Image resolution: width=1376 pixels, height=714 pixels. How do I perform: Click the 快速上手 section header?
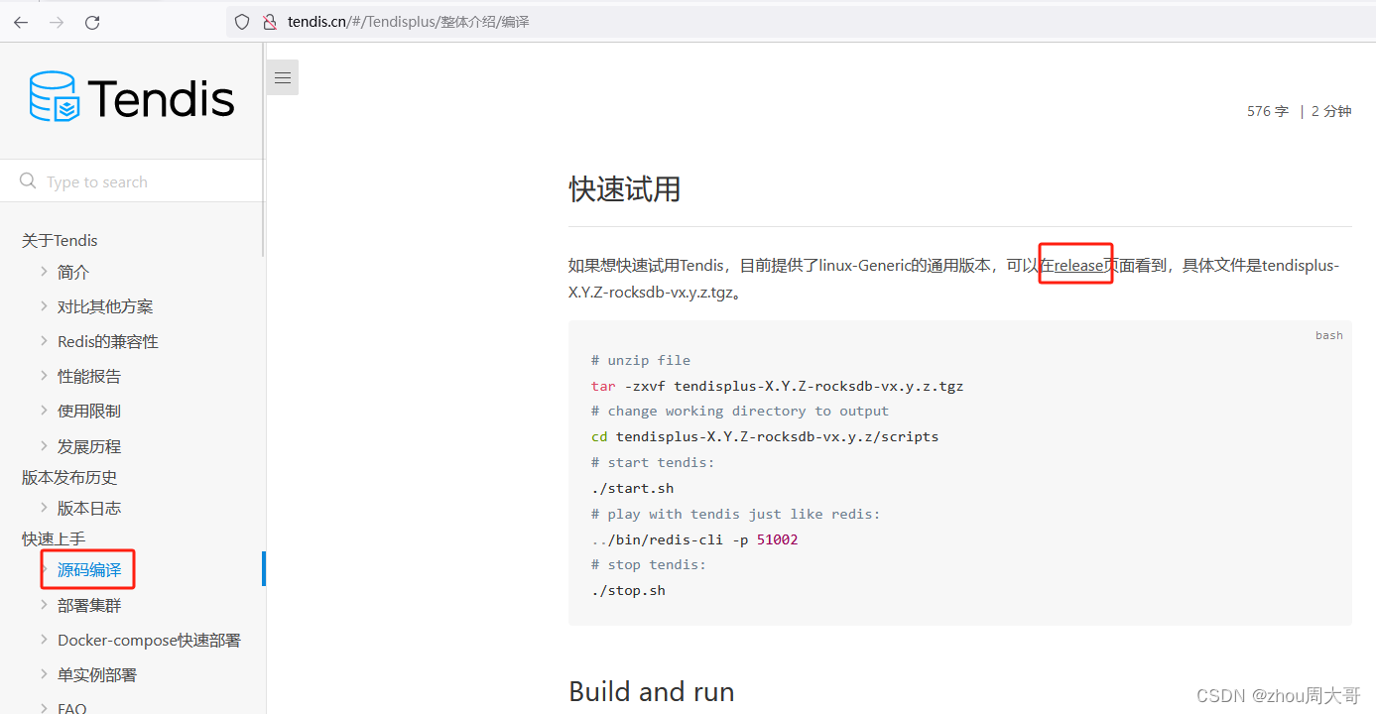53,538
